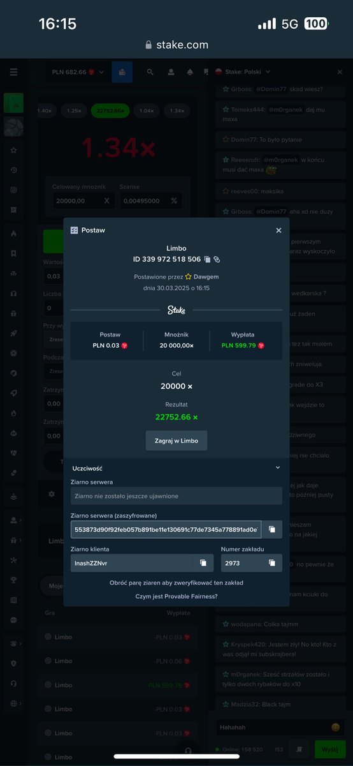The height and width of the screenshot is (766, 353).
Task: Open the game settings gear icon
Action: coord(52,493)
